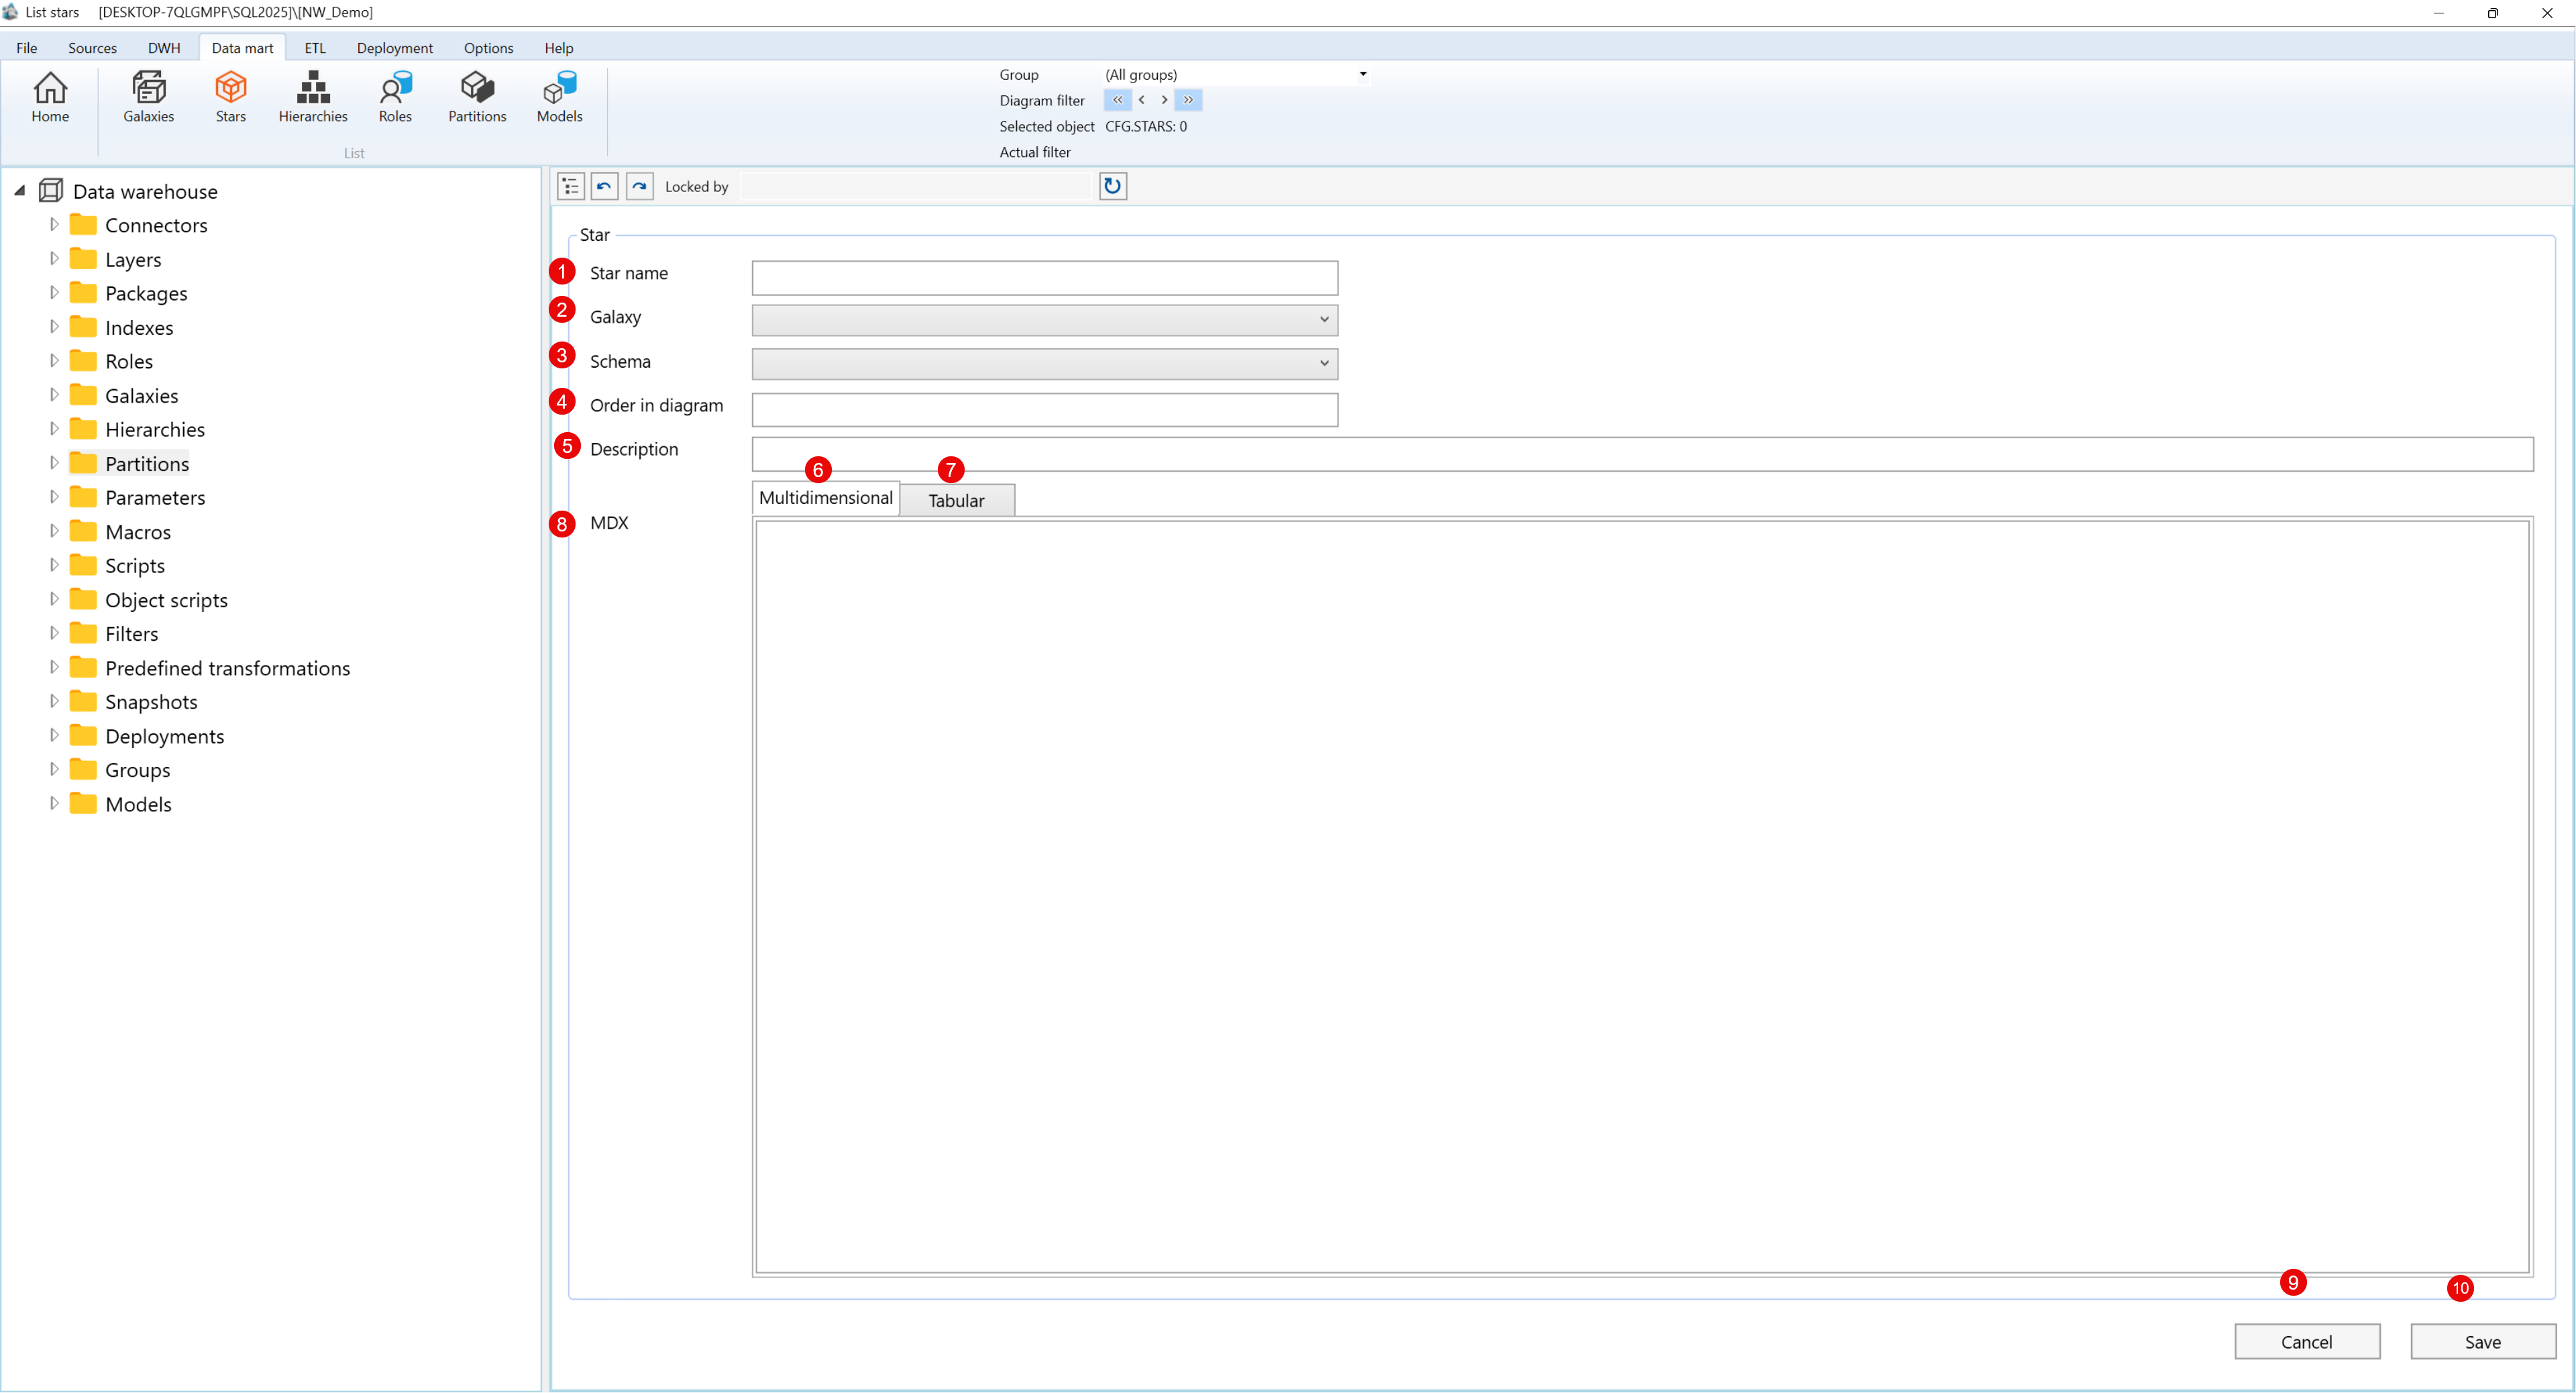Screen dimensions: 2576x1393
Task: Expand the Predefined transformations folder
Action: tap(54, 667)
